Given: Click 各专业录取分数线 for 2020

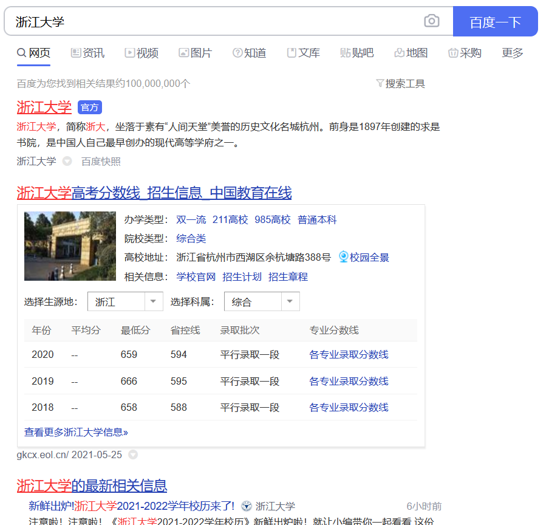Looking at the screenshot, I should pos(349,354).
